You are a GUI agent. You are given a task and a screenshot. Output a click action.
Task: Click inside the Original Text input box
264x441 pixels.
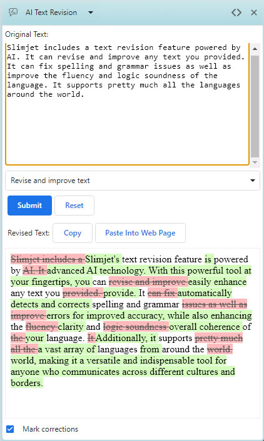pyautogui.click(x=128, y=104)
